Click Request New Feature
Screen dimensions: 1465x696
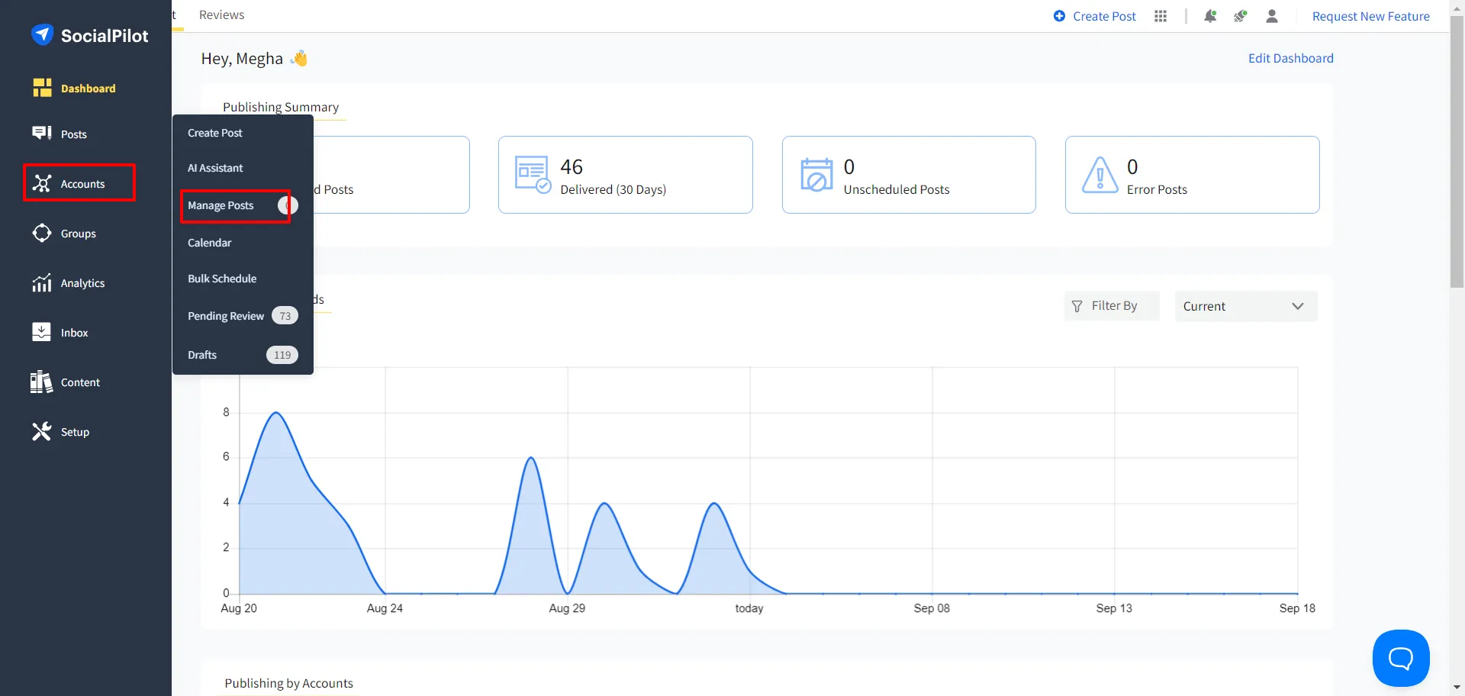(1370, 16)
